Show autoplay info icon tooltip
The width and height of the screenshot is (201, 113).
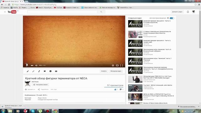(168, 18)
